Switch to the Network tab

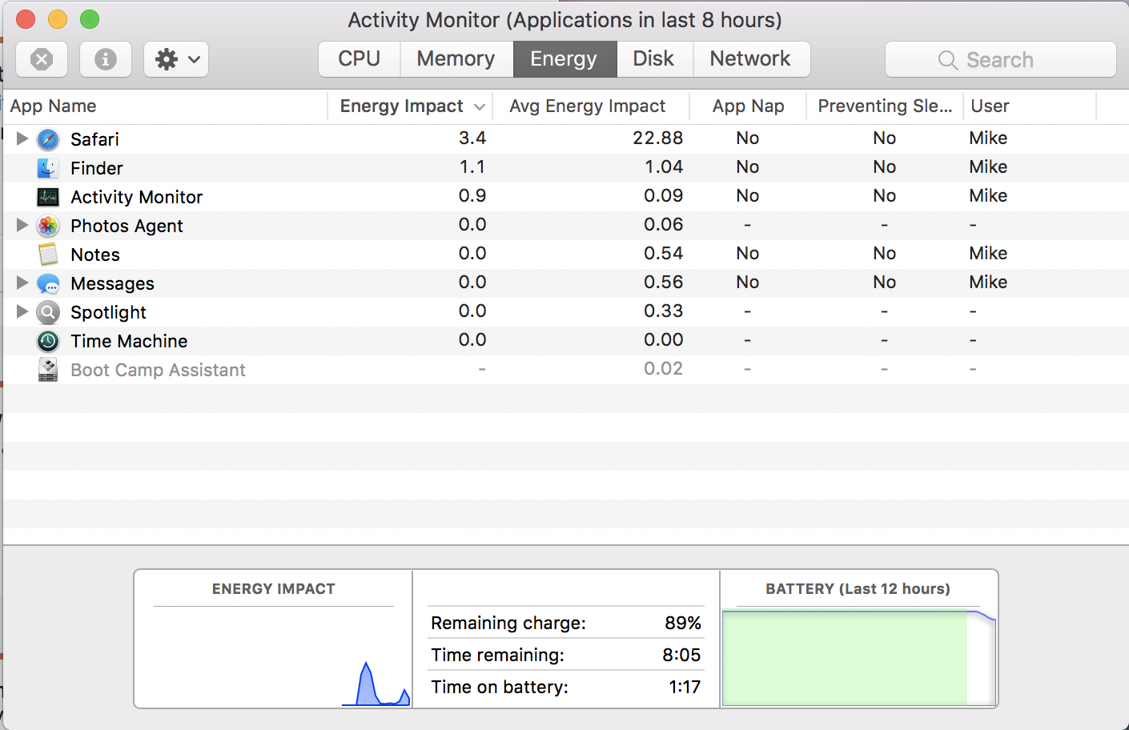751,59
